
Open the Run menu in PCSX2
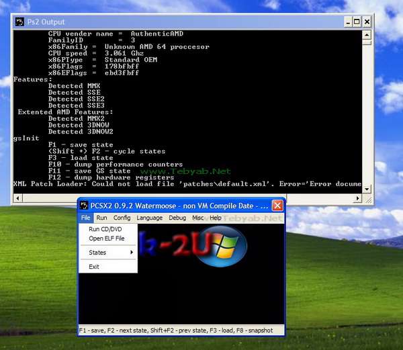(x=101, y=218)
